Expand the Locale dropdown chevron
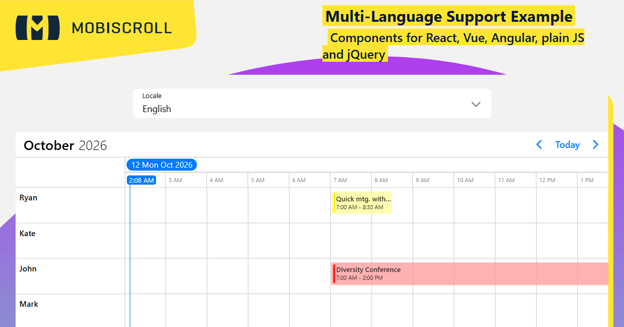624x327 pixels. [476, 104]
